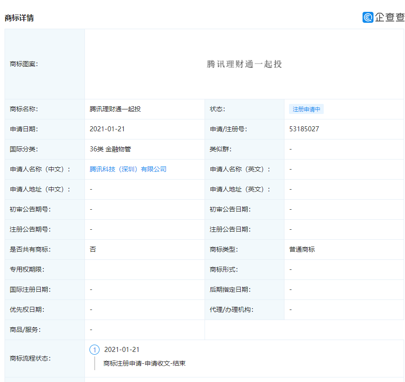Click the 商标名称 label
The height and width of the screenshot is (382, 405).
tap(24, 109)
